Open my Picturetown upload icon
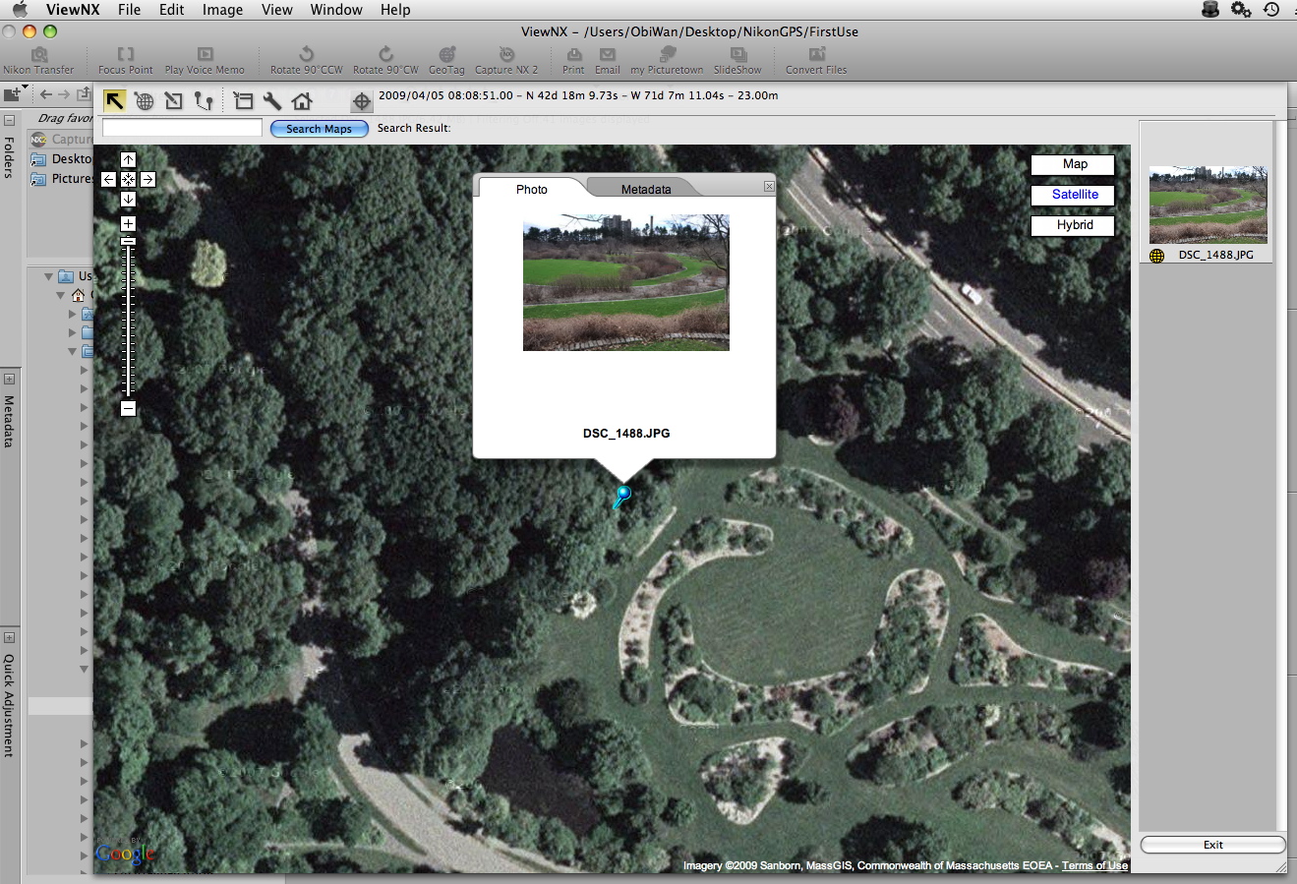Image resolution: width=1297 pixels, height=884 pixels. click(x=667, y=60)
